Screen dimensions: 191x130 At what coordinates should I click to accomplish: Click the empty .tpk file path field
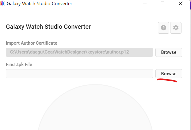pyautogui.click(x=79, y=74)
